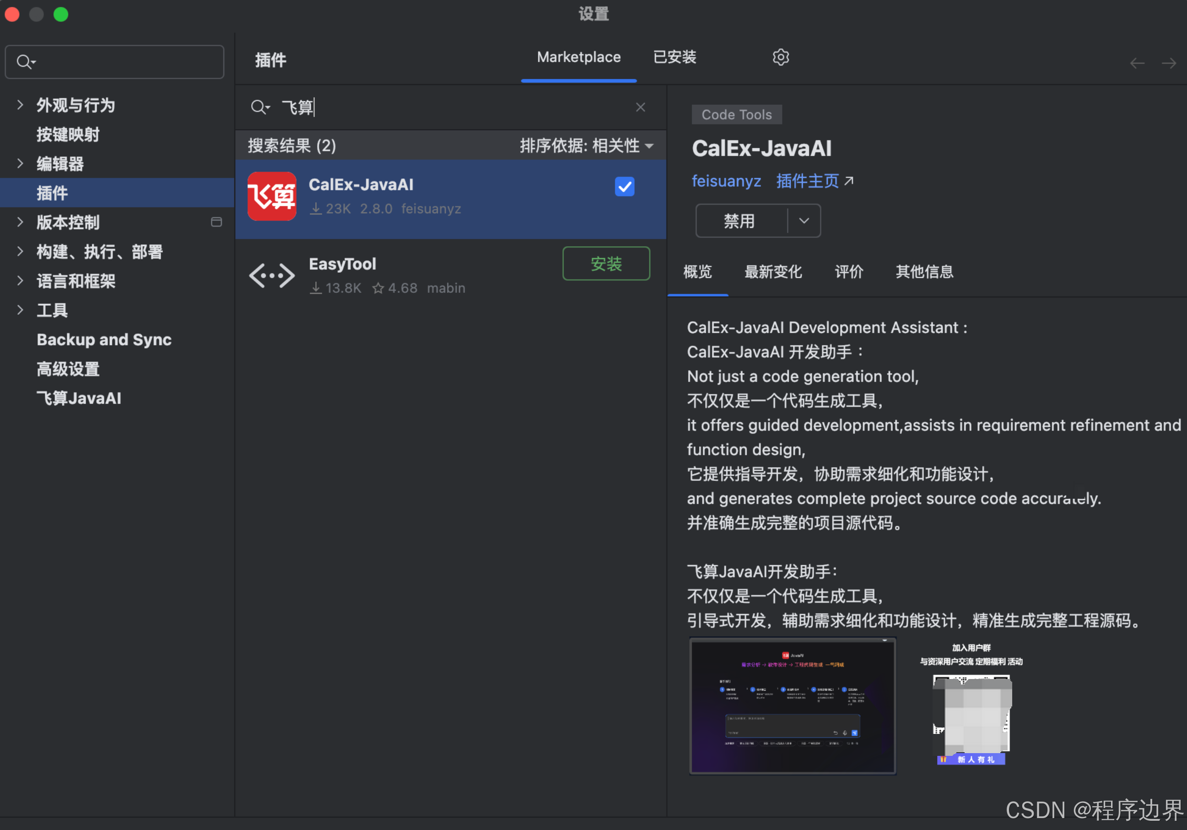Image resolution: width=1187 pixels, height=830 pixels.
Task: Clear the plugin search text
Action: pyautogui.click(x=640, y=107)
